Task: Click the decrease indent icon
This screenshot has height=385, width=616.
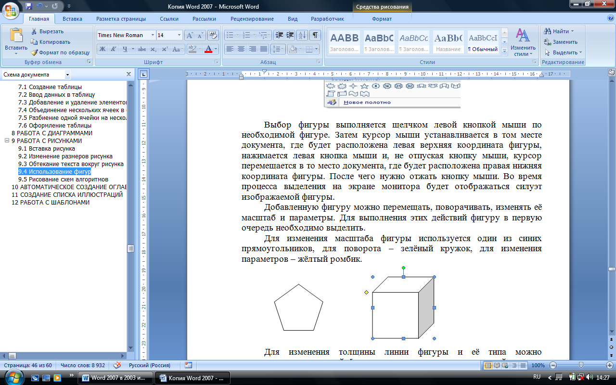Action: (279, 35)
